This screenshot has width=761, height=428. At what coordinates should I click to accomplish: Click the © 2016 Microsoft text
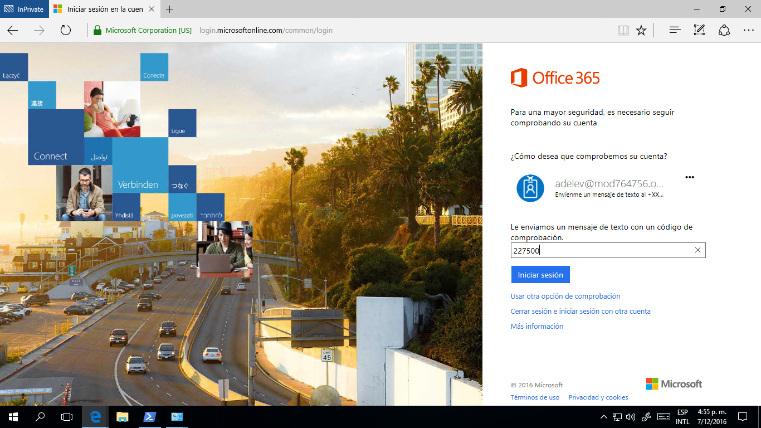(536, 385)
